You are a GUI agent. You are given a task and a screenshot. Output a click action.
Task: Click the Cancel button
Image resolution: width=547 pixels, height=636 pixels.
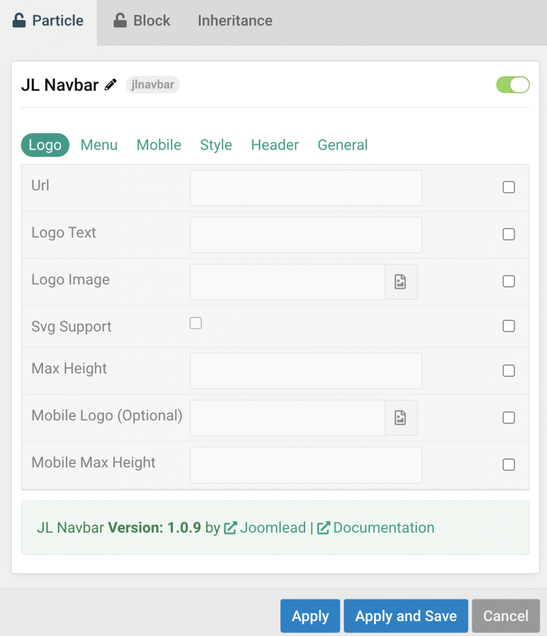pos(505,616)
